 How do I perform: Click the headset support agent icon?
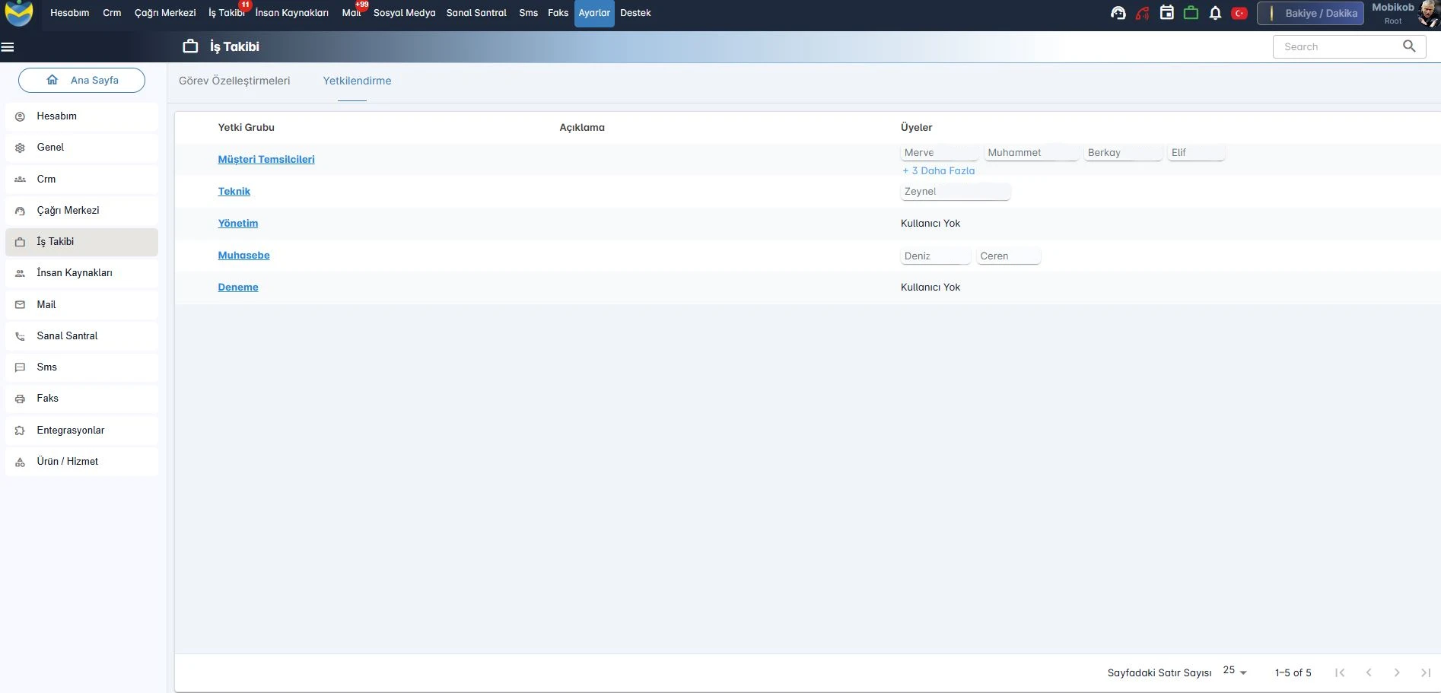1118,13
